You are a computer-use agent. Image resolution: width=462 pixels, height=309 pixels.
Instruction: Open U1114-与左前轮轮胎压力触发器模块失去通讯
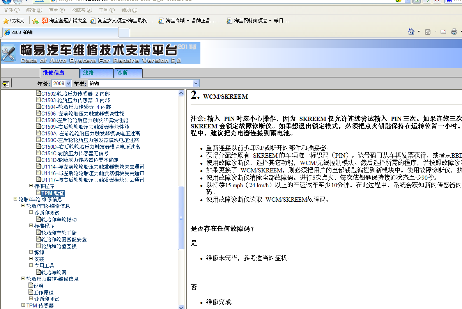(90, 167)
